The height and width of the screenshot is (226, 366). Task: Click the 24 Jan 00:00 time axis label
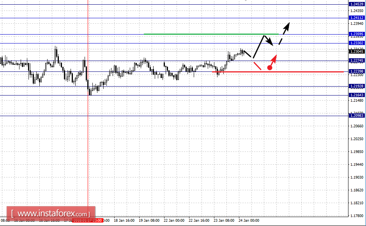point(249,221)
